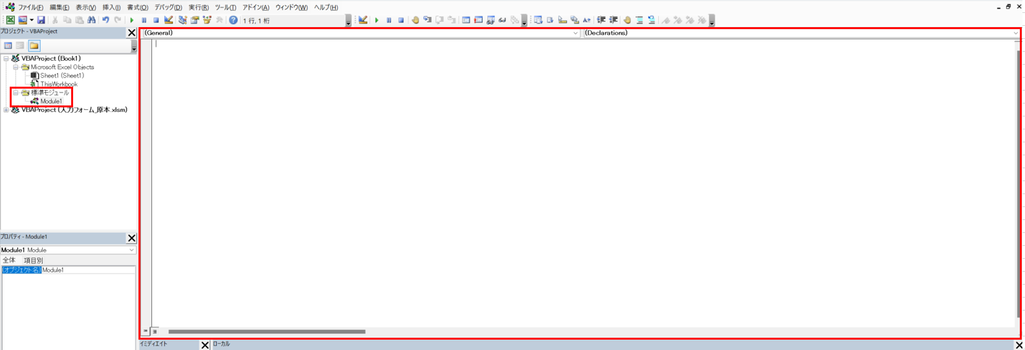The width and height of the screenshot is (1025, 350).
Task: Open the Module1 Module properties dropdown
Action: (x=69, y=250)
